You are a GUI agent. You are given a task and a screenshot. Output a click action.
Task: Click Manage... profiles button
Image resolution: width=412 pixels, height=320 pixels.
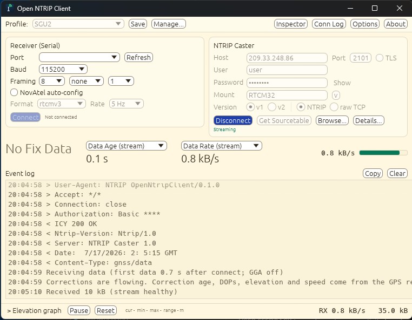coord(169,24)
